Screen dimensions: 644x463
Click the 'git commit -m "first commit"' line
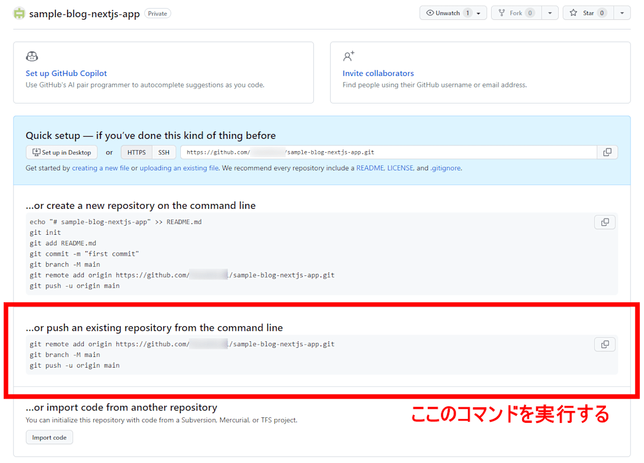click(x=84, y=254)
